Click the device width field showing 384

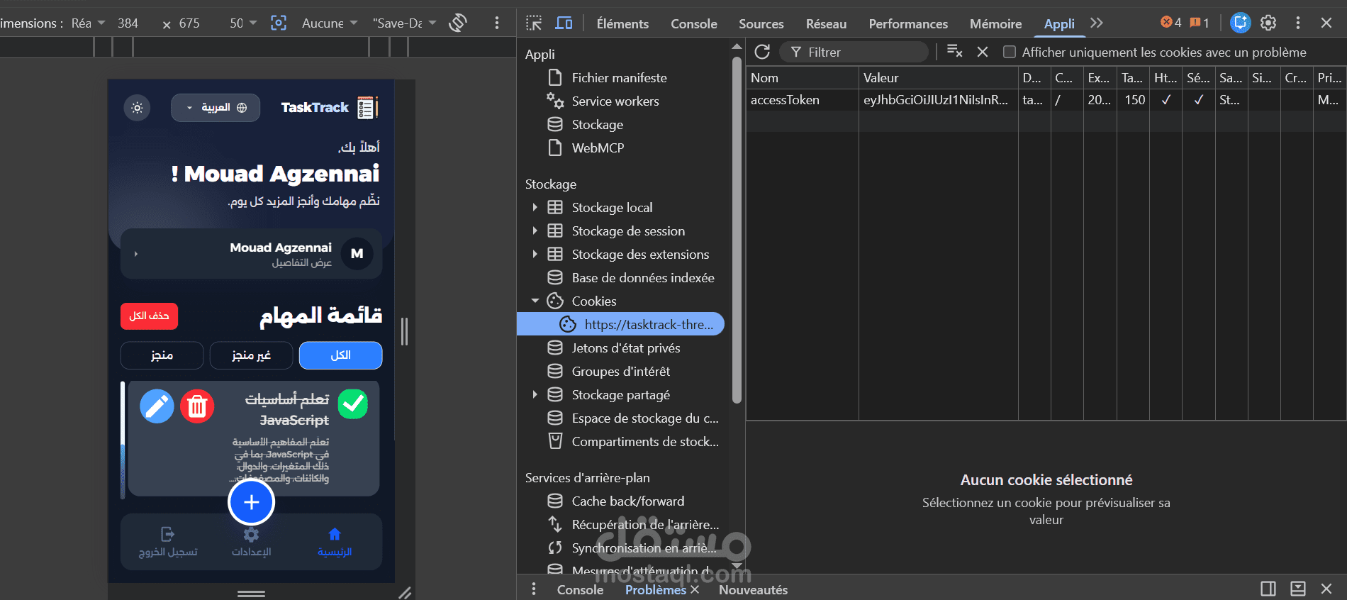tap(128, 23)
